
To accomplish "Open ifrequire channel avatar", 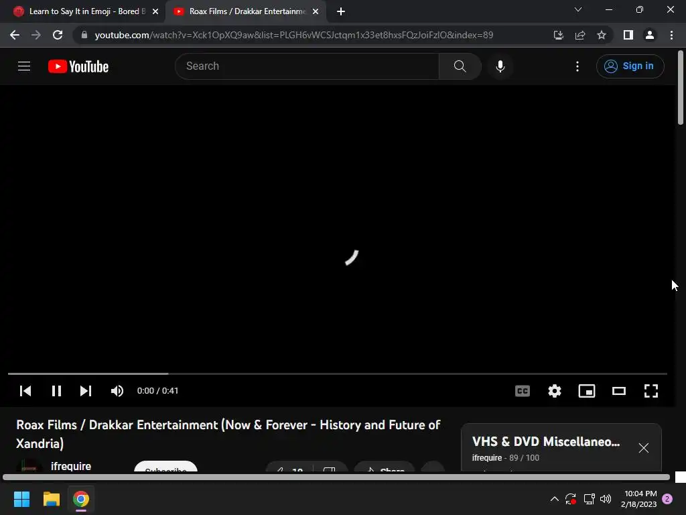I will click(29, 465).
